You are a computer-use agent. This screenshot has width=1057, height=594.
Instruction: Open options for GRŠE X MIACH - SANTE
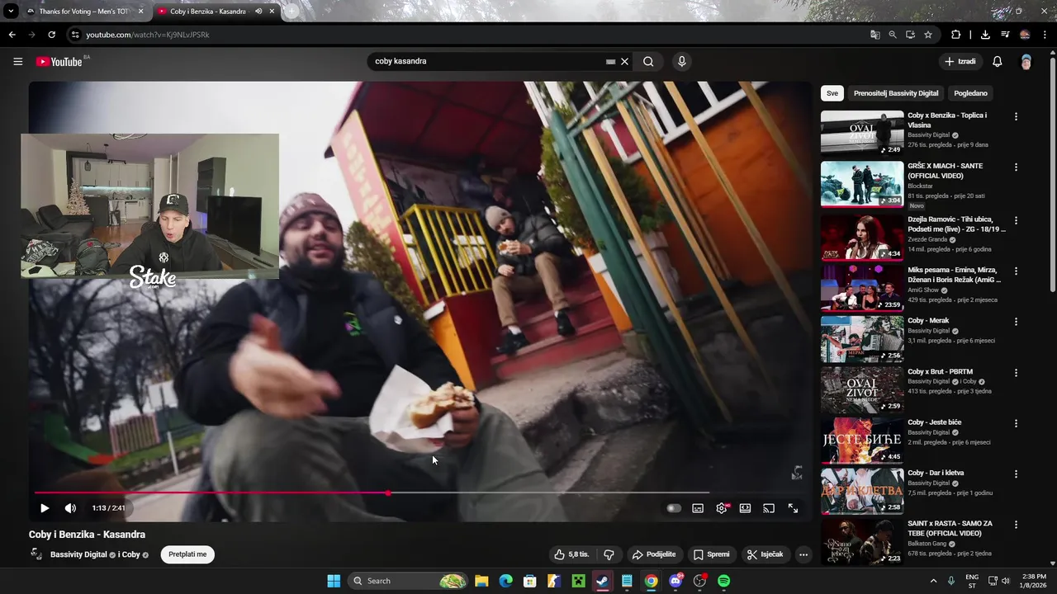(1016, 167)
